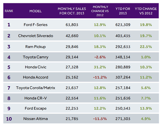This screenshot has height=126, width=161.
Task: Click the Chevrolet Silverado row label
Action: (x=35, y=36)
